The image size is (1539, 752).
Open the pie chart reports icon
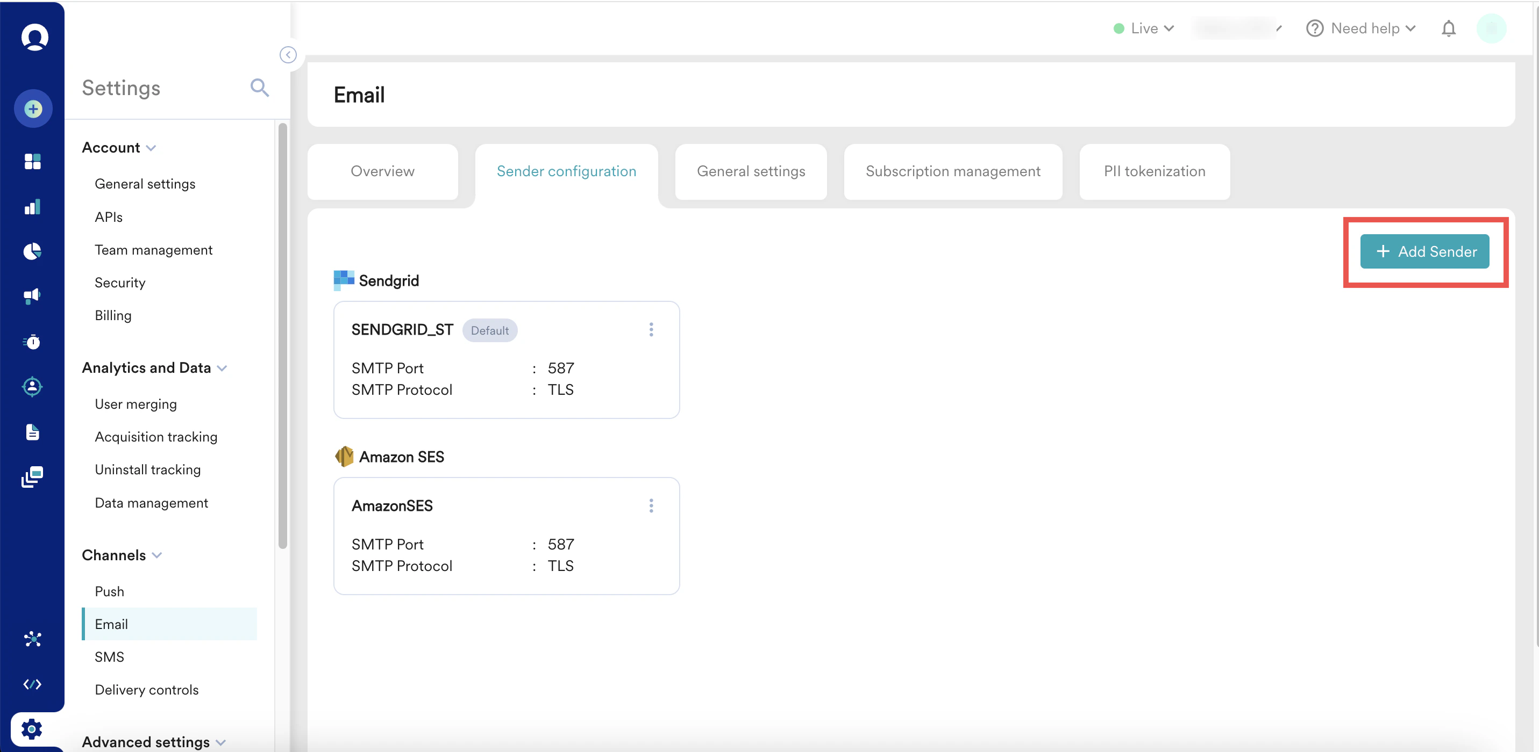point(32,251)
